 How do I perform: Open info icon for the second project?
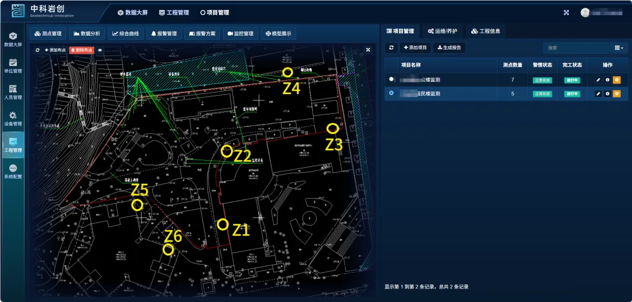(x=607, y=93)
